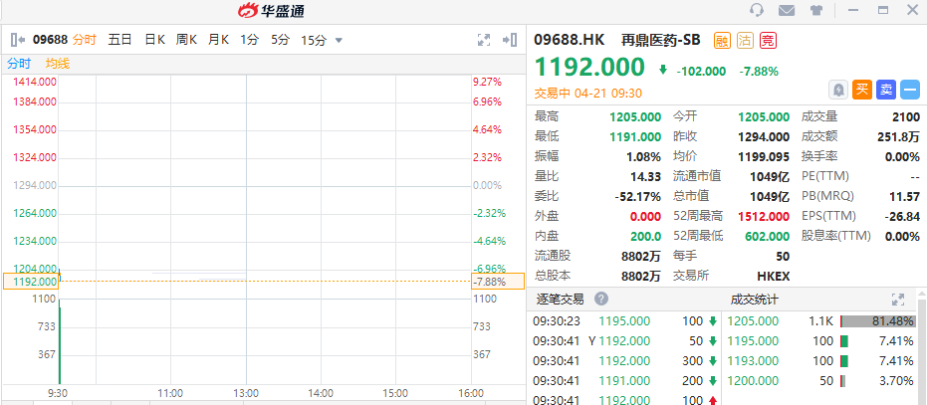
Task: Toggle the 均线 average line legend
Action: (58, 64)
